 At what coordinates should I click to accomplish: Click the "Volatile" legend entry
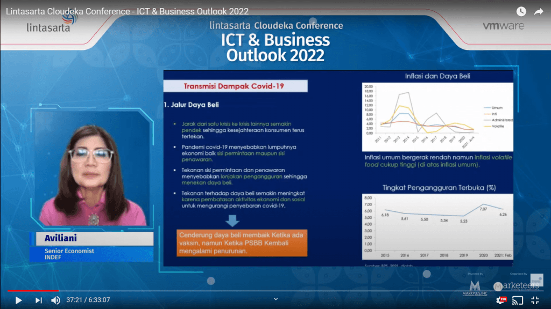point(494,127)
